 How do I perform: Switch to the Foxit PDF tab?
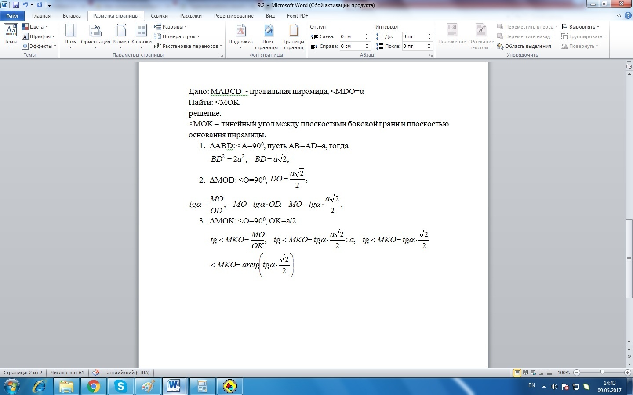298,16
